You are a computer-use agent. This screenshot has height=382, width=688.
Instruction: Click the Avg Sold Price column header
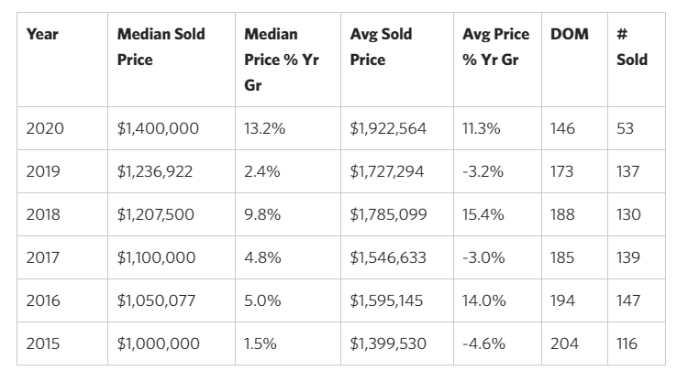pos(381,47)
